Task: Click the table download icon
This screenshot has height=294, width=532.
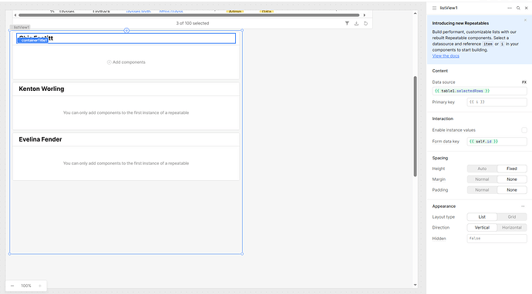Action: [356, 23]
